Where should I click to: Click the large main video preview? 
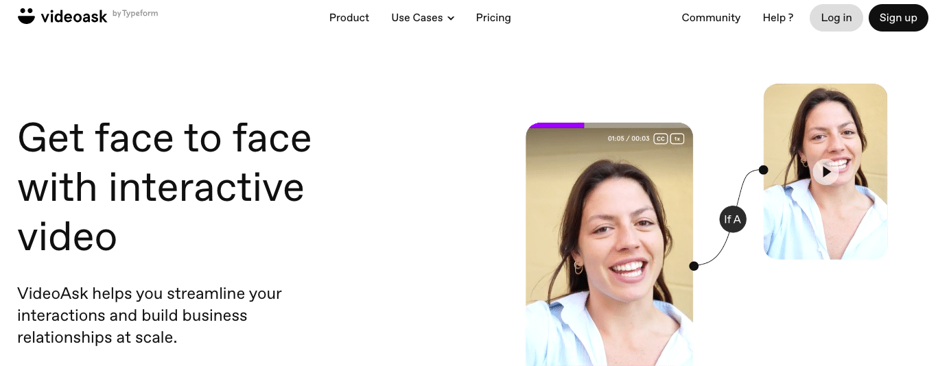coord(609,245)
